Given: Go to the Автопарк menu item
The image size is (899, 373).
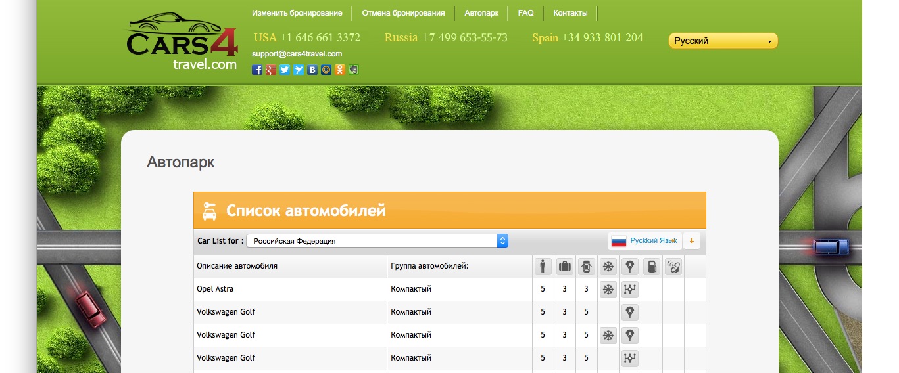Looking at the screenshot, I should 481,13.
